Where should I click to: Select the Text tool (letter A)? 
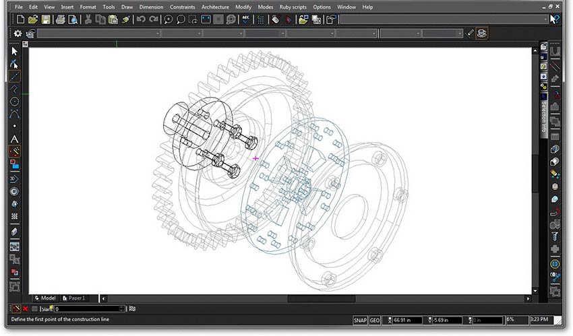pyautogui.click(x=15, y=139)
